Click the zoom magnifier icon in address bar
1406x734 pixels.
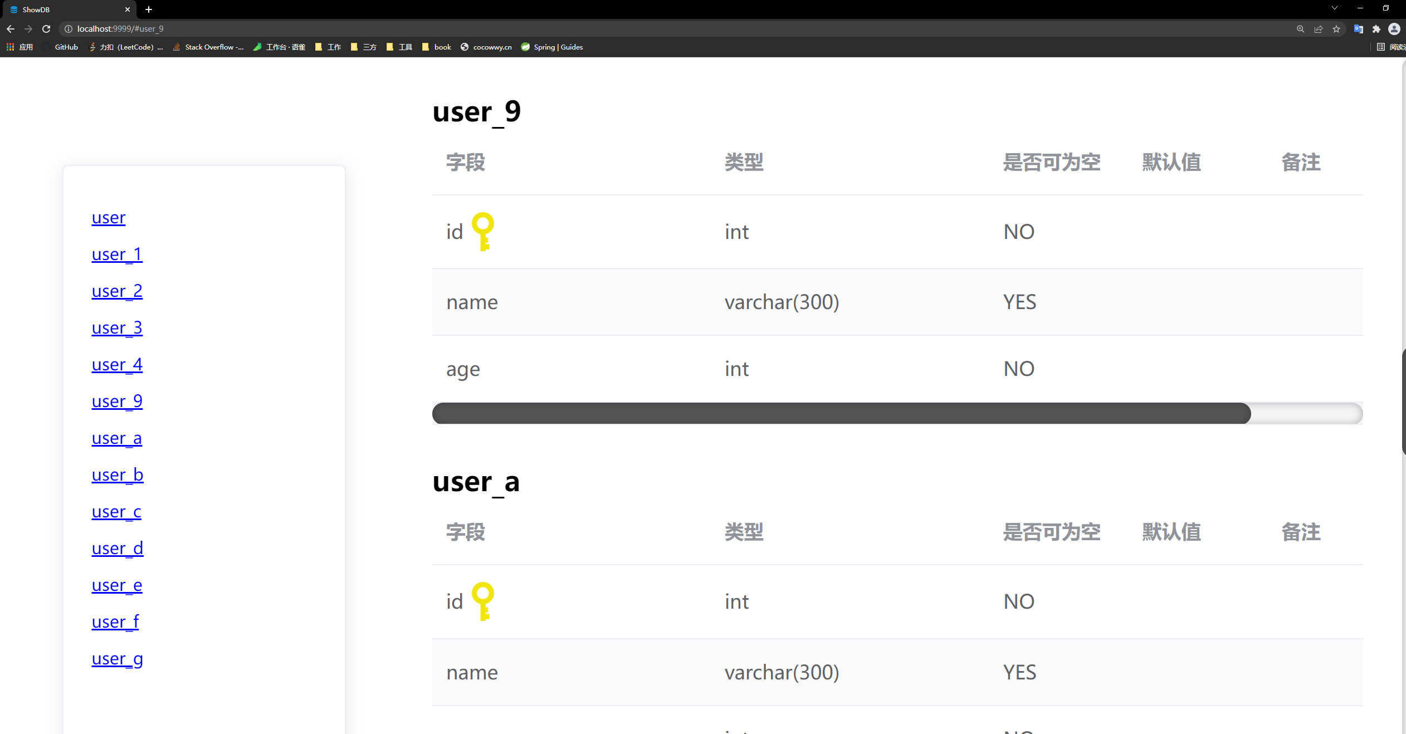click(1301, 29)
